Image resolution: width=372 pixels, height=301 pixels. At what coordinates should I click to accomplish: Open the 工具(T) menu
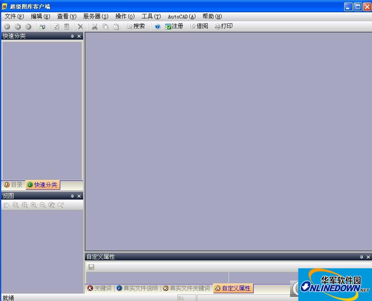point(151,16)
